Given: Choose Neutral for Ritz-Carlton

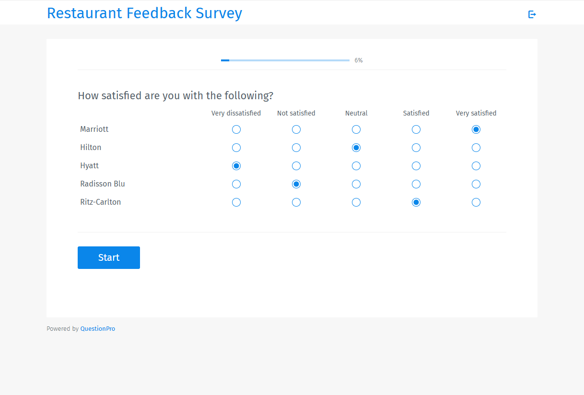Looking at the screenshot, I should pos(356,202).
